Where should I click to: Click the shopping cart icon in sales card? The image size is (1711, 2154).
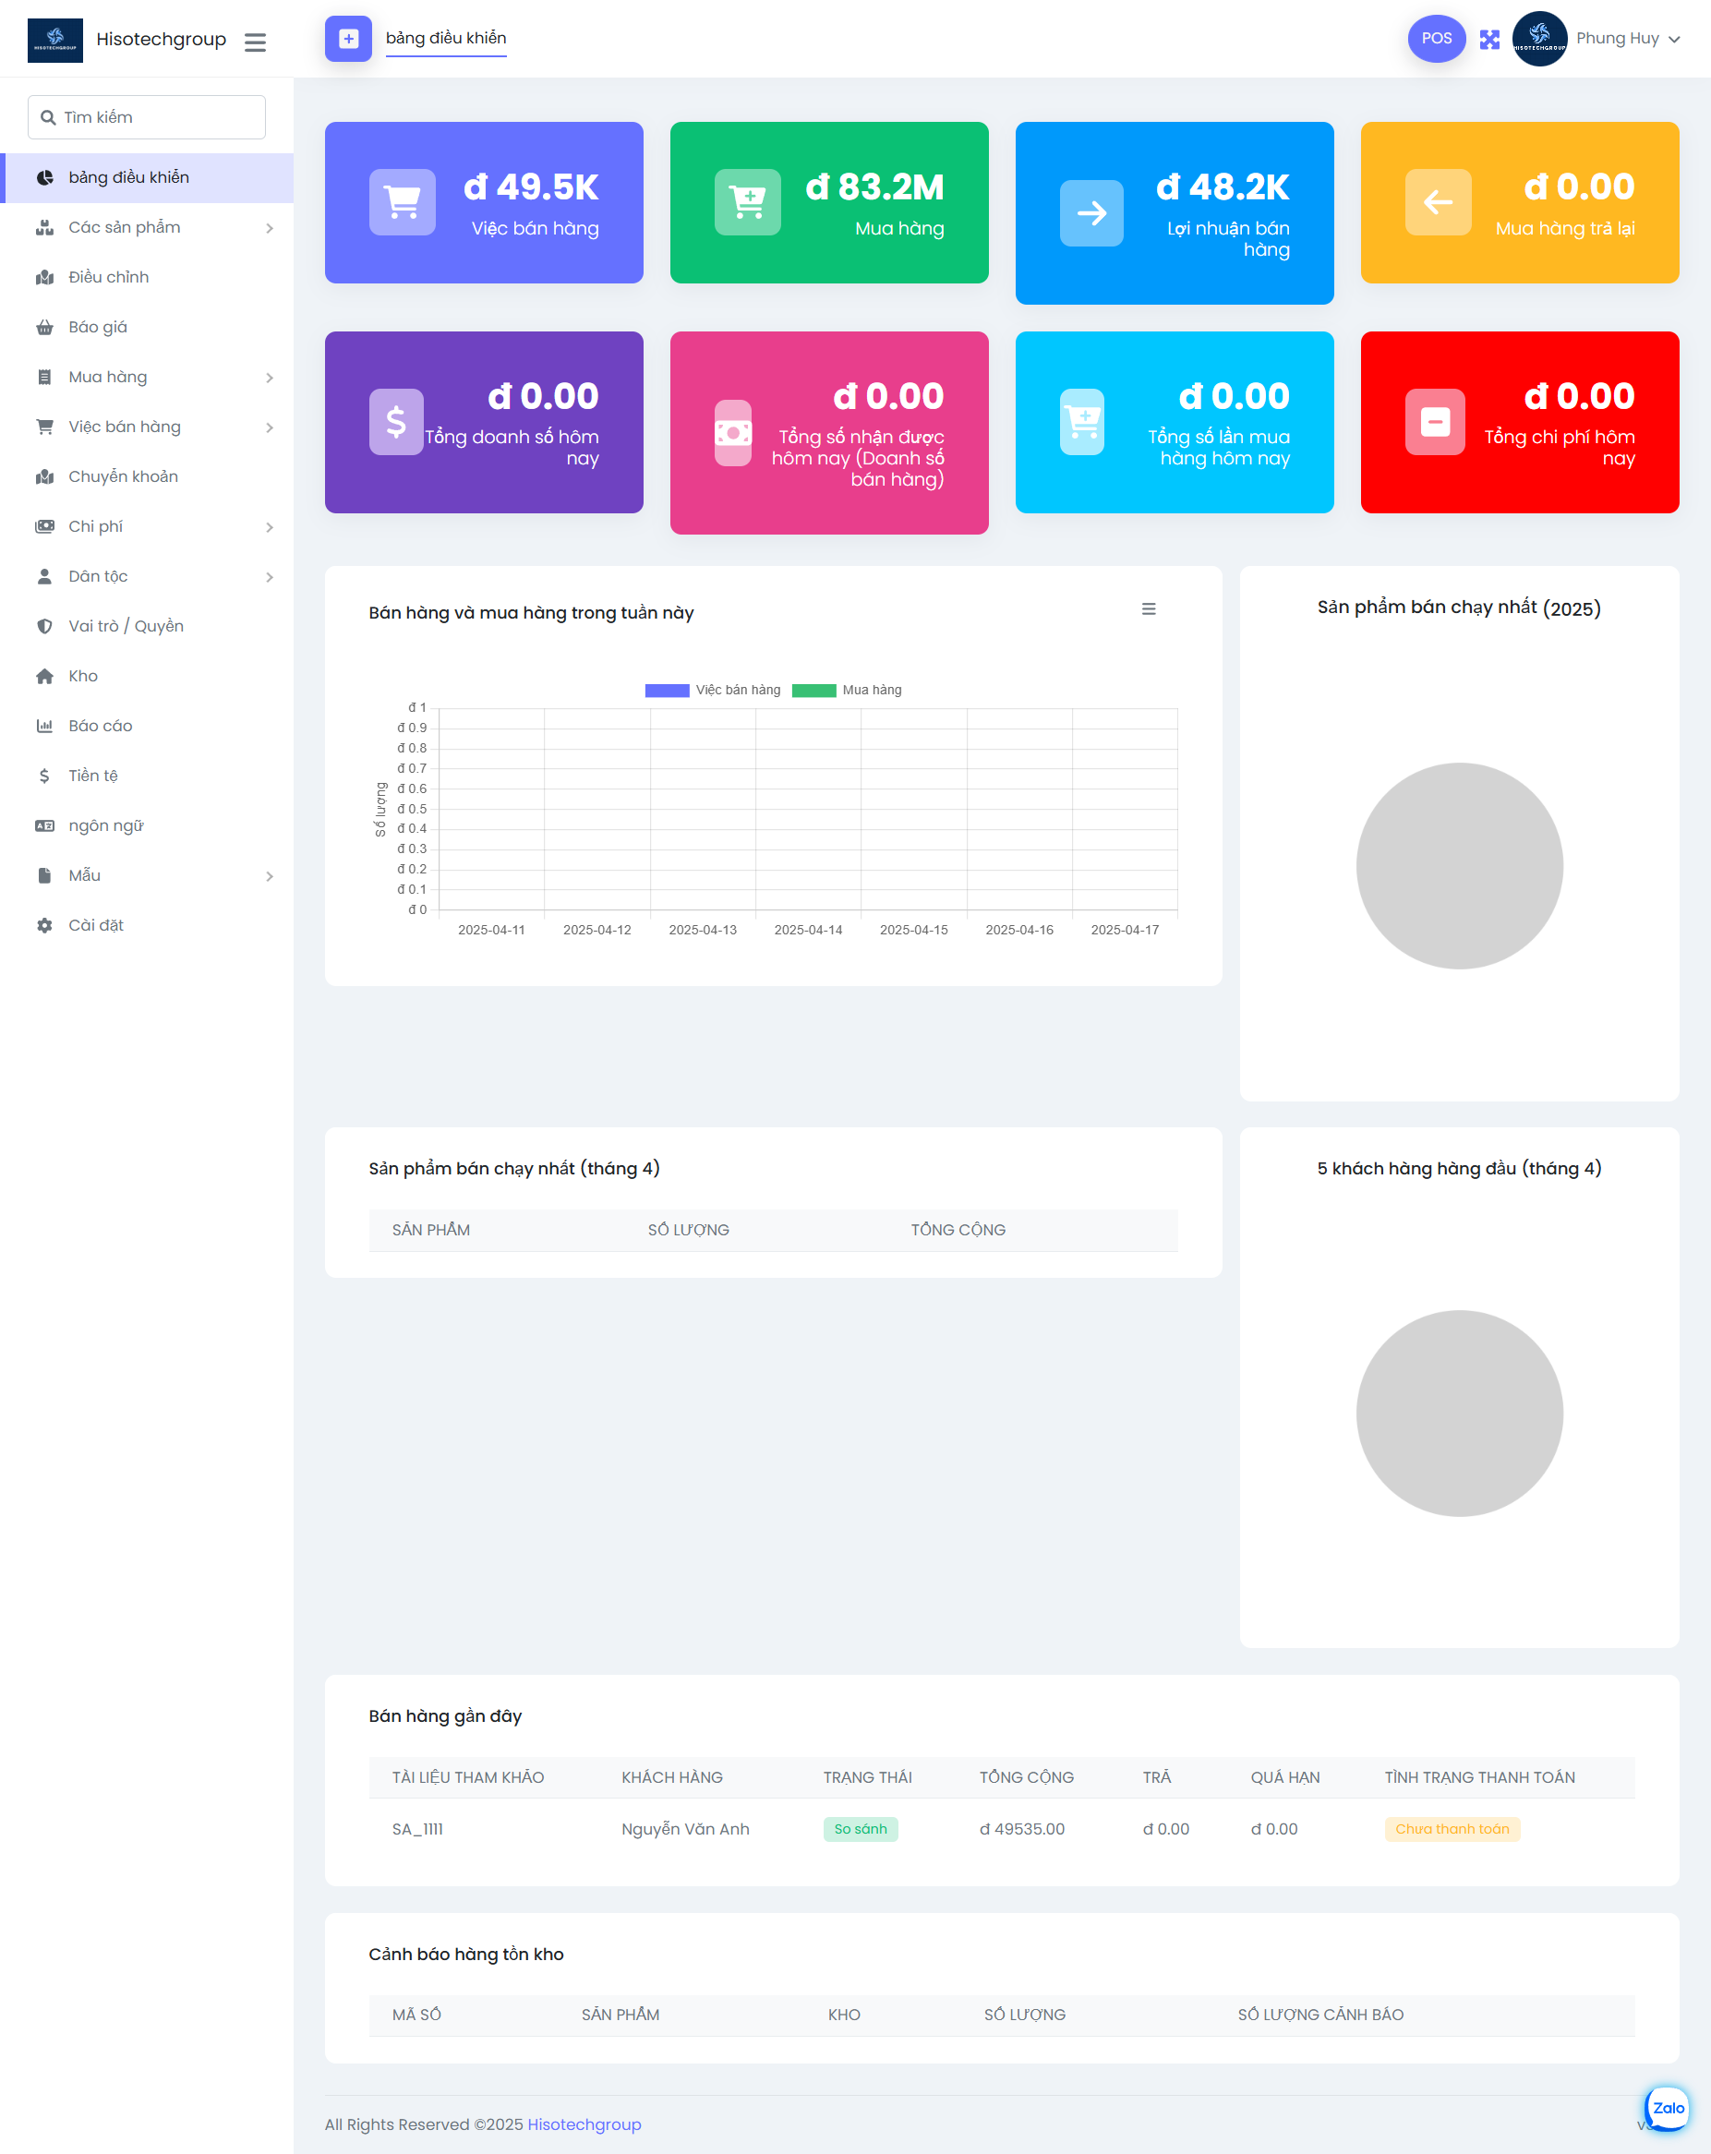[x=402, y=203]
